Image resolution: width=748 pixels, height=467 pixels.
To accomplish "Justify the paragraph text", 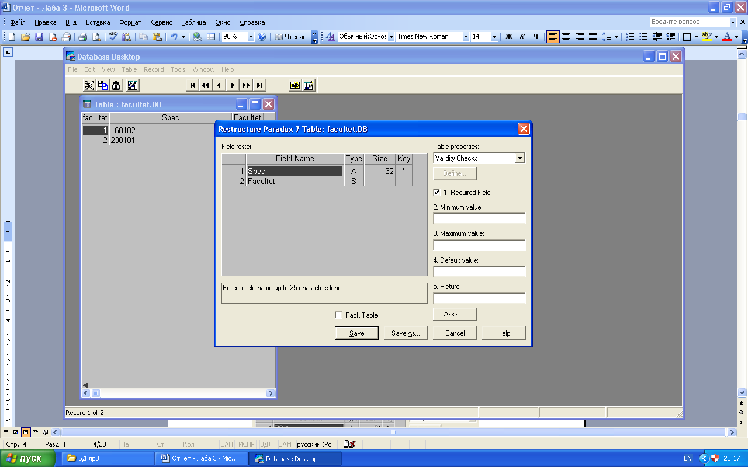I will 593,37.
